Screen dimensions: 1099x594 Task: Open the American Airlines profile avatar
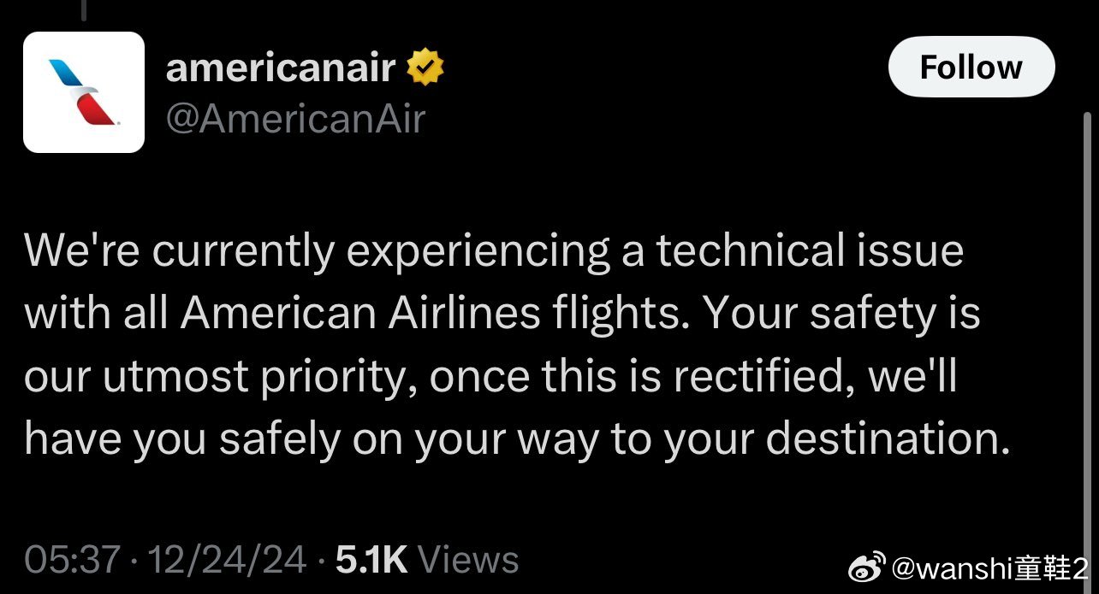pos(84,92)
